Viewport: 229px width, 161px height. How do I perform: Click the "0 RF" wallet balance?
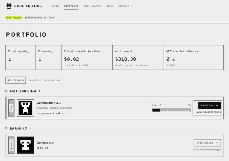pyautogui.click(x=171, y=59)
